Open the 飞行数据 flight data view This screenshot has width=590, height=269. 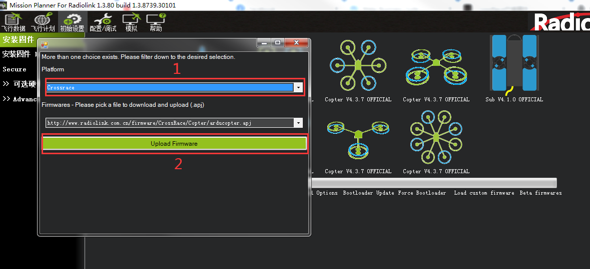[13, 22]
